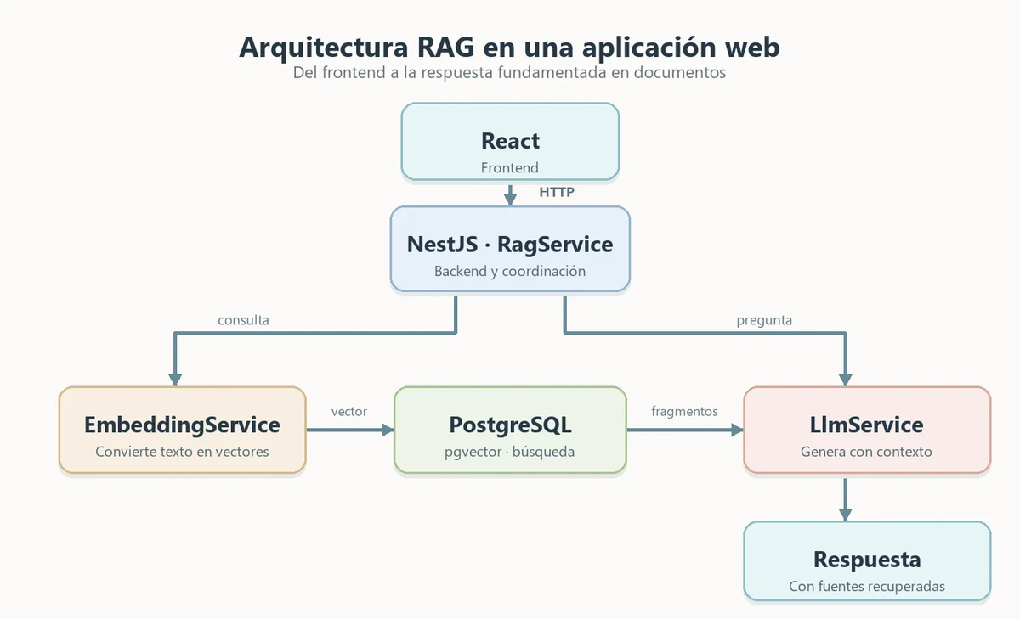Select the LlmService heading
The width and height of the screenshot is (1020, 619).
pyautogui.click(x=867, y=425)
